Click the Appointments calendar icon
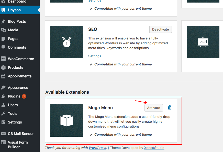This screenshot has width=223, height=152. coord(3,76)
